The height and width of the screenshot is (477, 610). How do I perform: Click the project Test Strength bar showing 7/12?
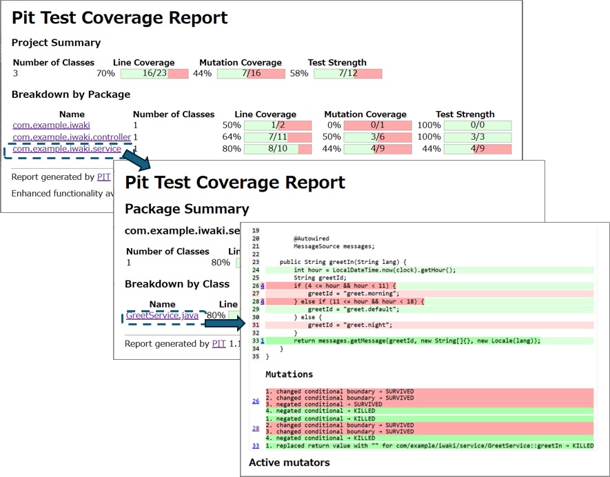(x=347, y=74)
